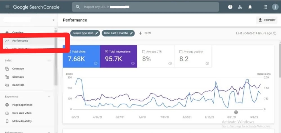The image size is (281, 133).
Task: Open the property selector dropdown arrow
Action: coord(53,20)
